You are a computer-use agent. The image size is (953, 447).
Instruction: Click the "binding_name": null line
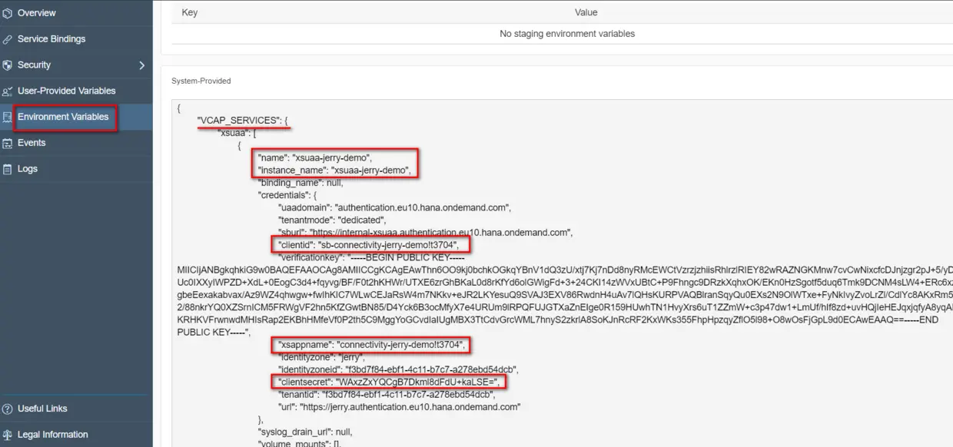(300, 183)
